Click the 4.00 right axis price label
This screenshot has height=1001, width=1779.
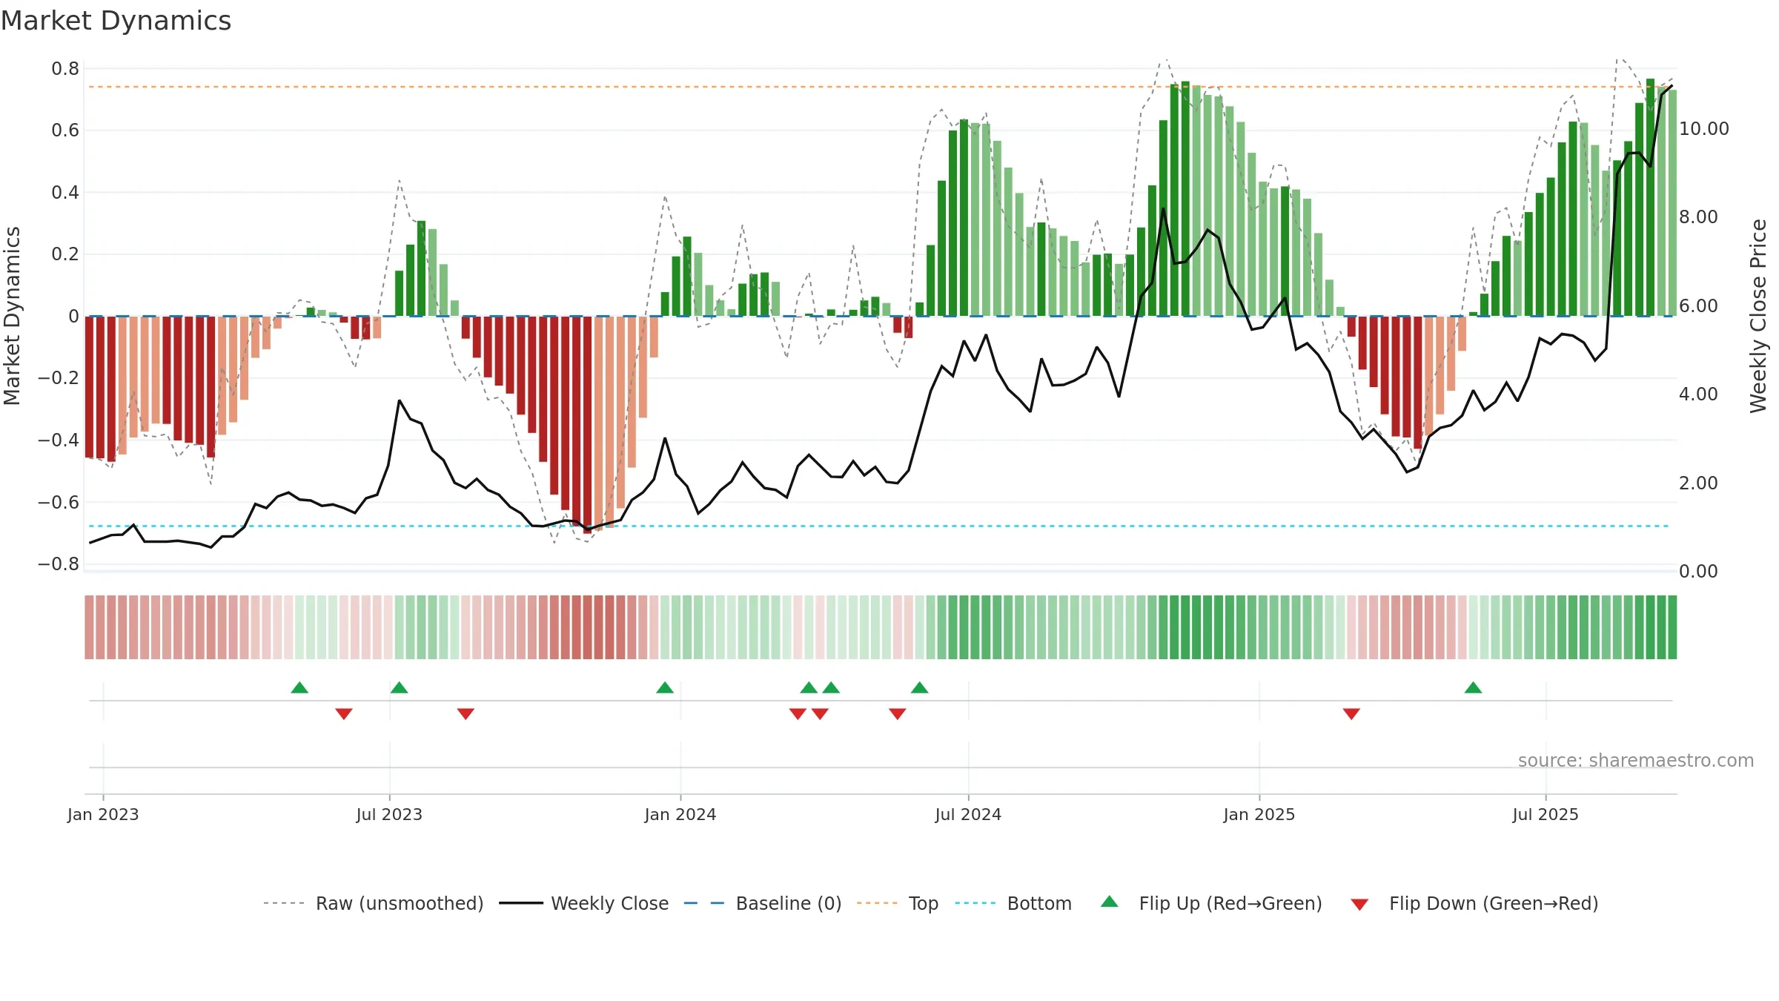[x=1698, y=394]
